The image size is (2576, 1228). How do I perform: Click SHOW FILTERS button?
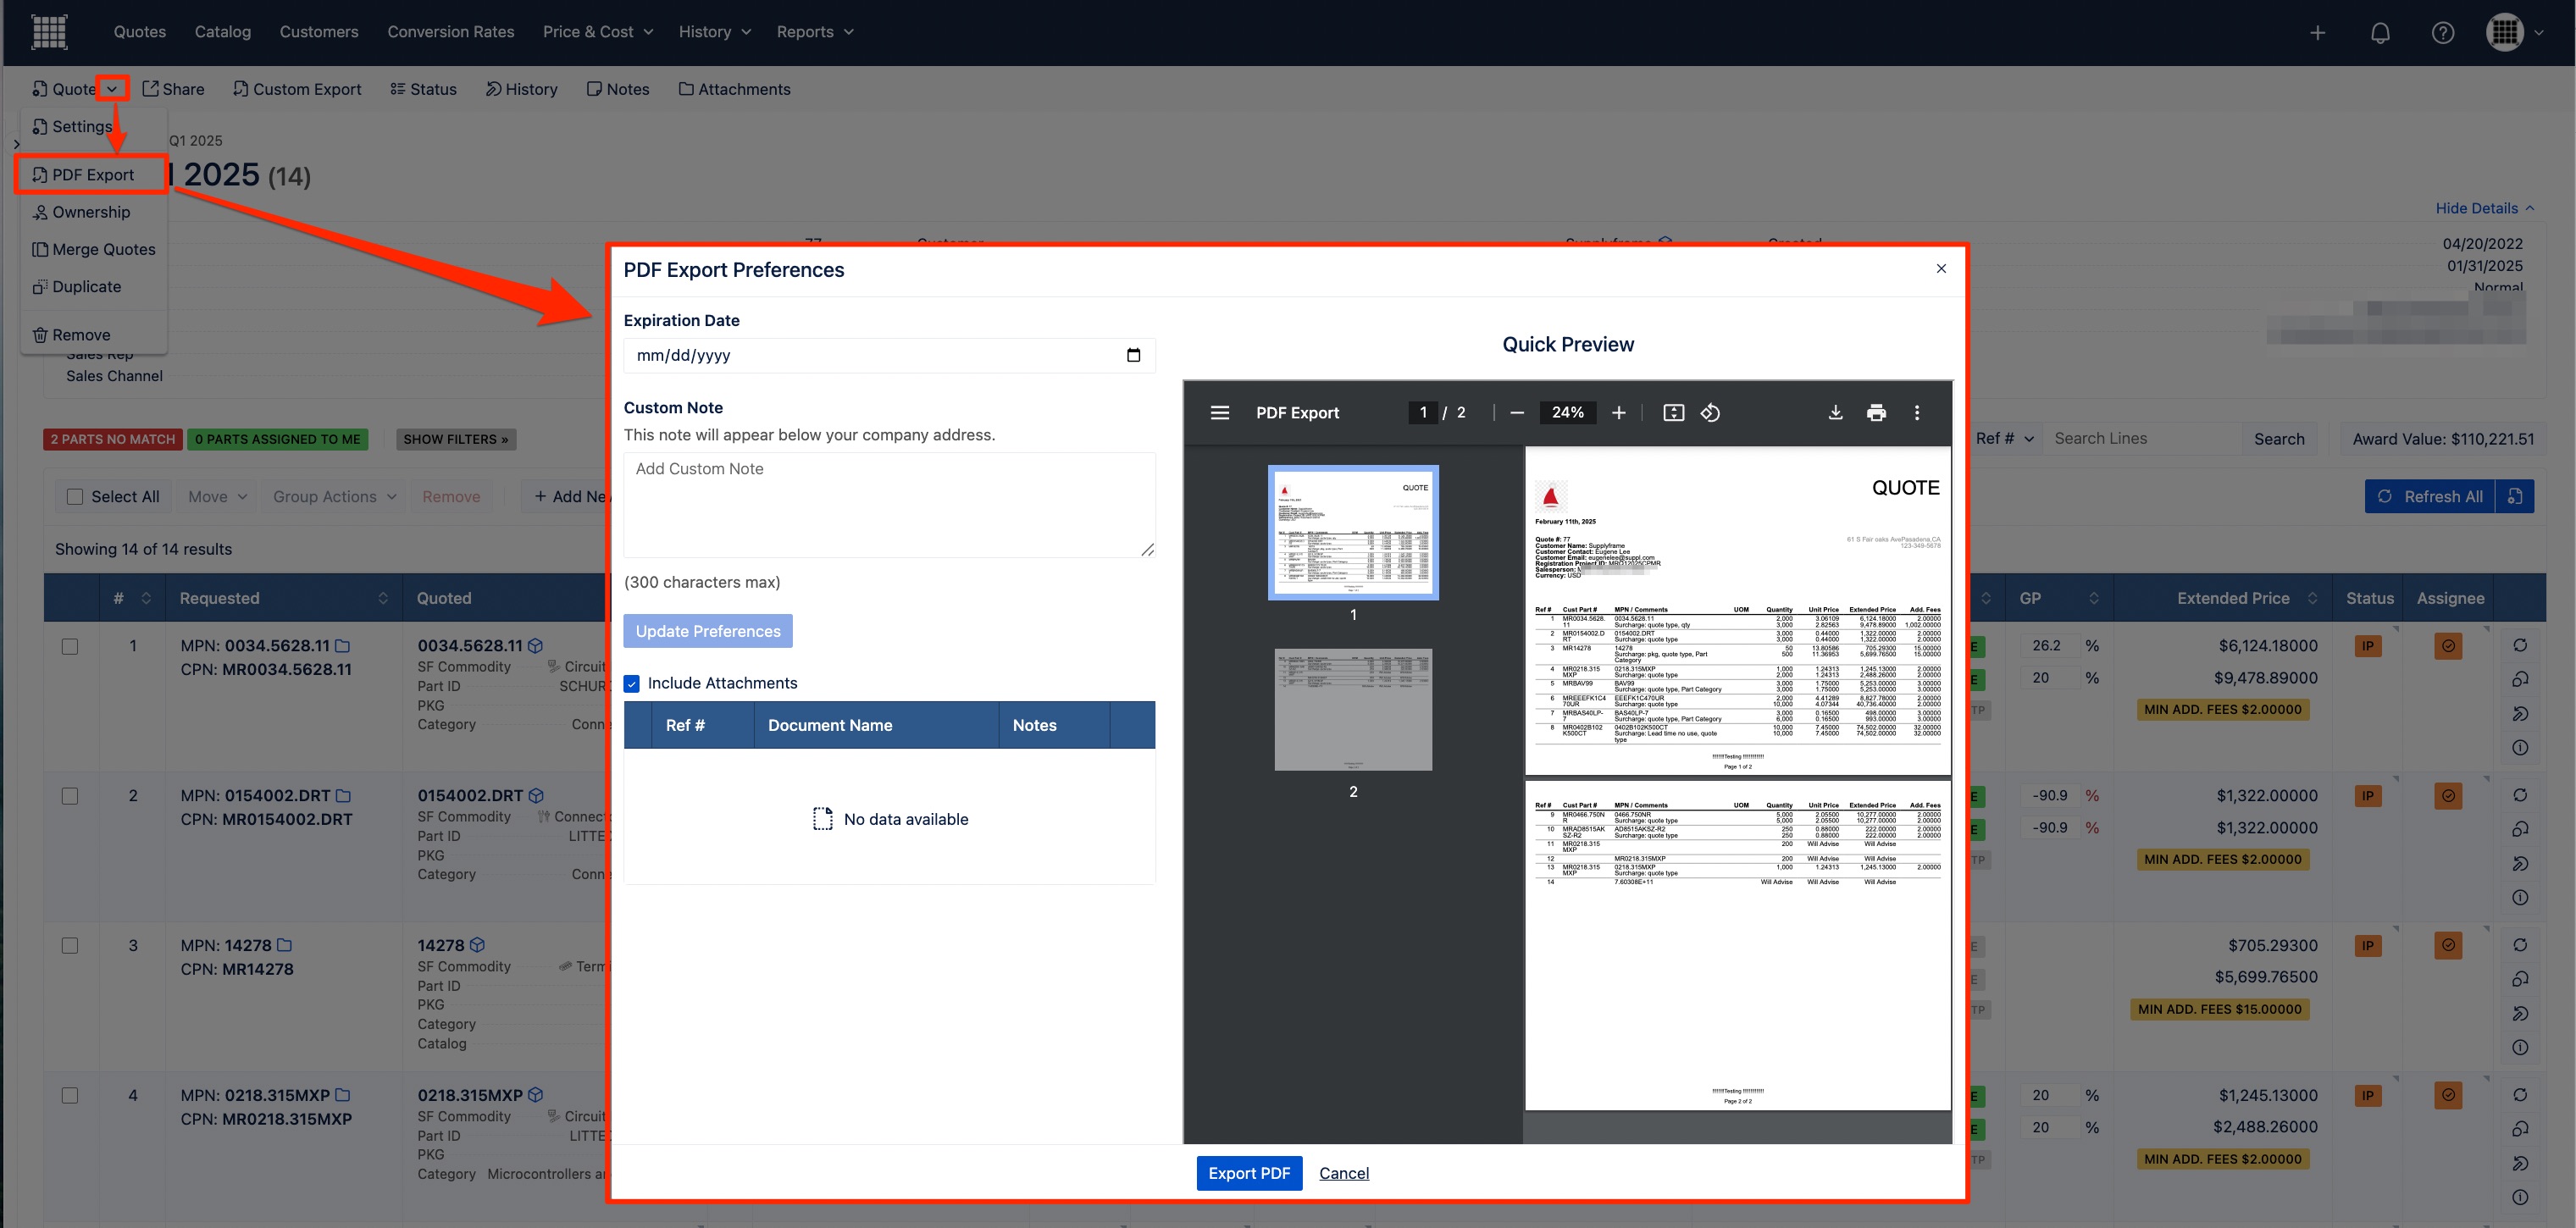pos(456,439)
